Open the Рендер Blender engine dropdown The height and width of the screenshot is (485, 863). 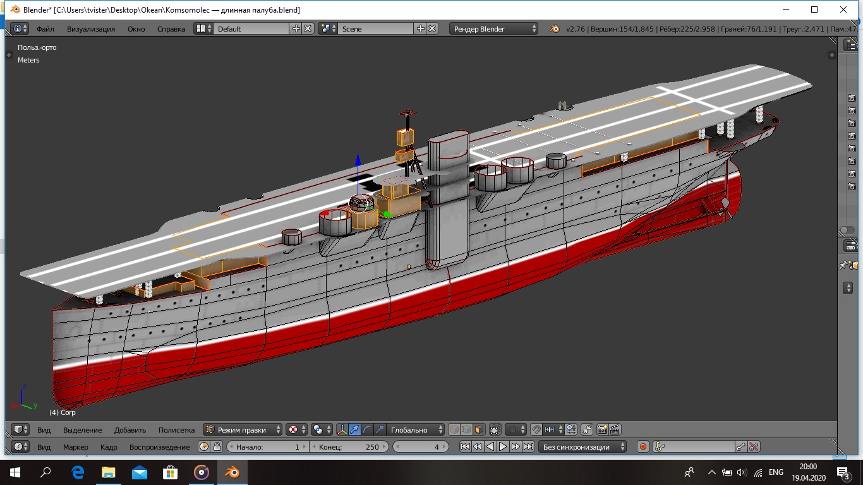click(494, 28)
